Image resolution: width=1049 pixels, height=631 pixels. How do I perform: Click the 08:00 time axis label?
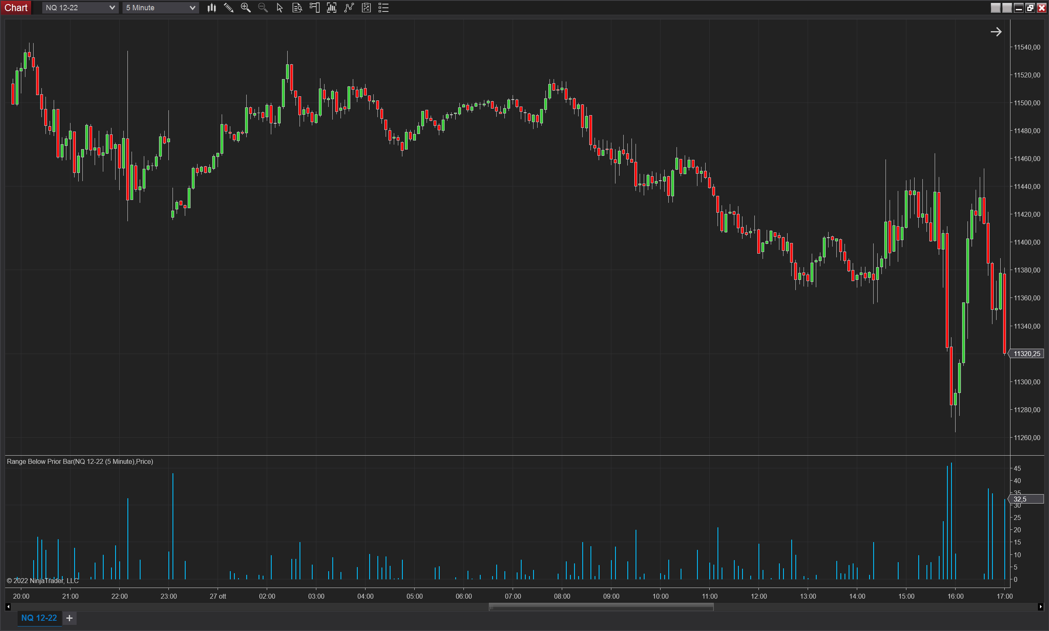click(x=562, y=597)
